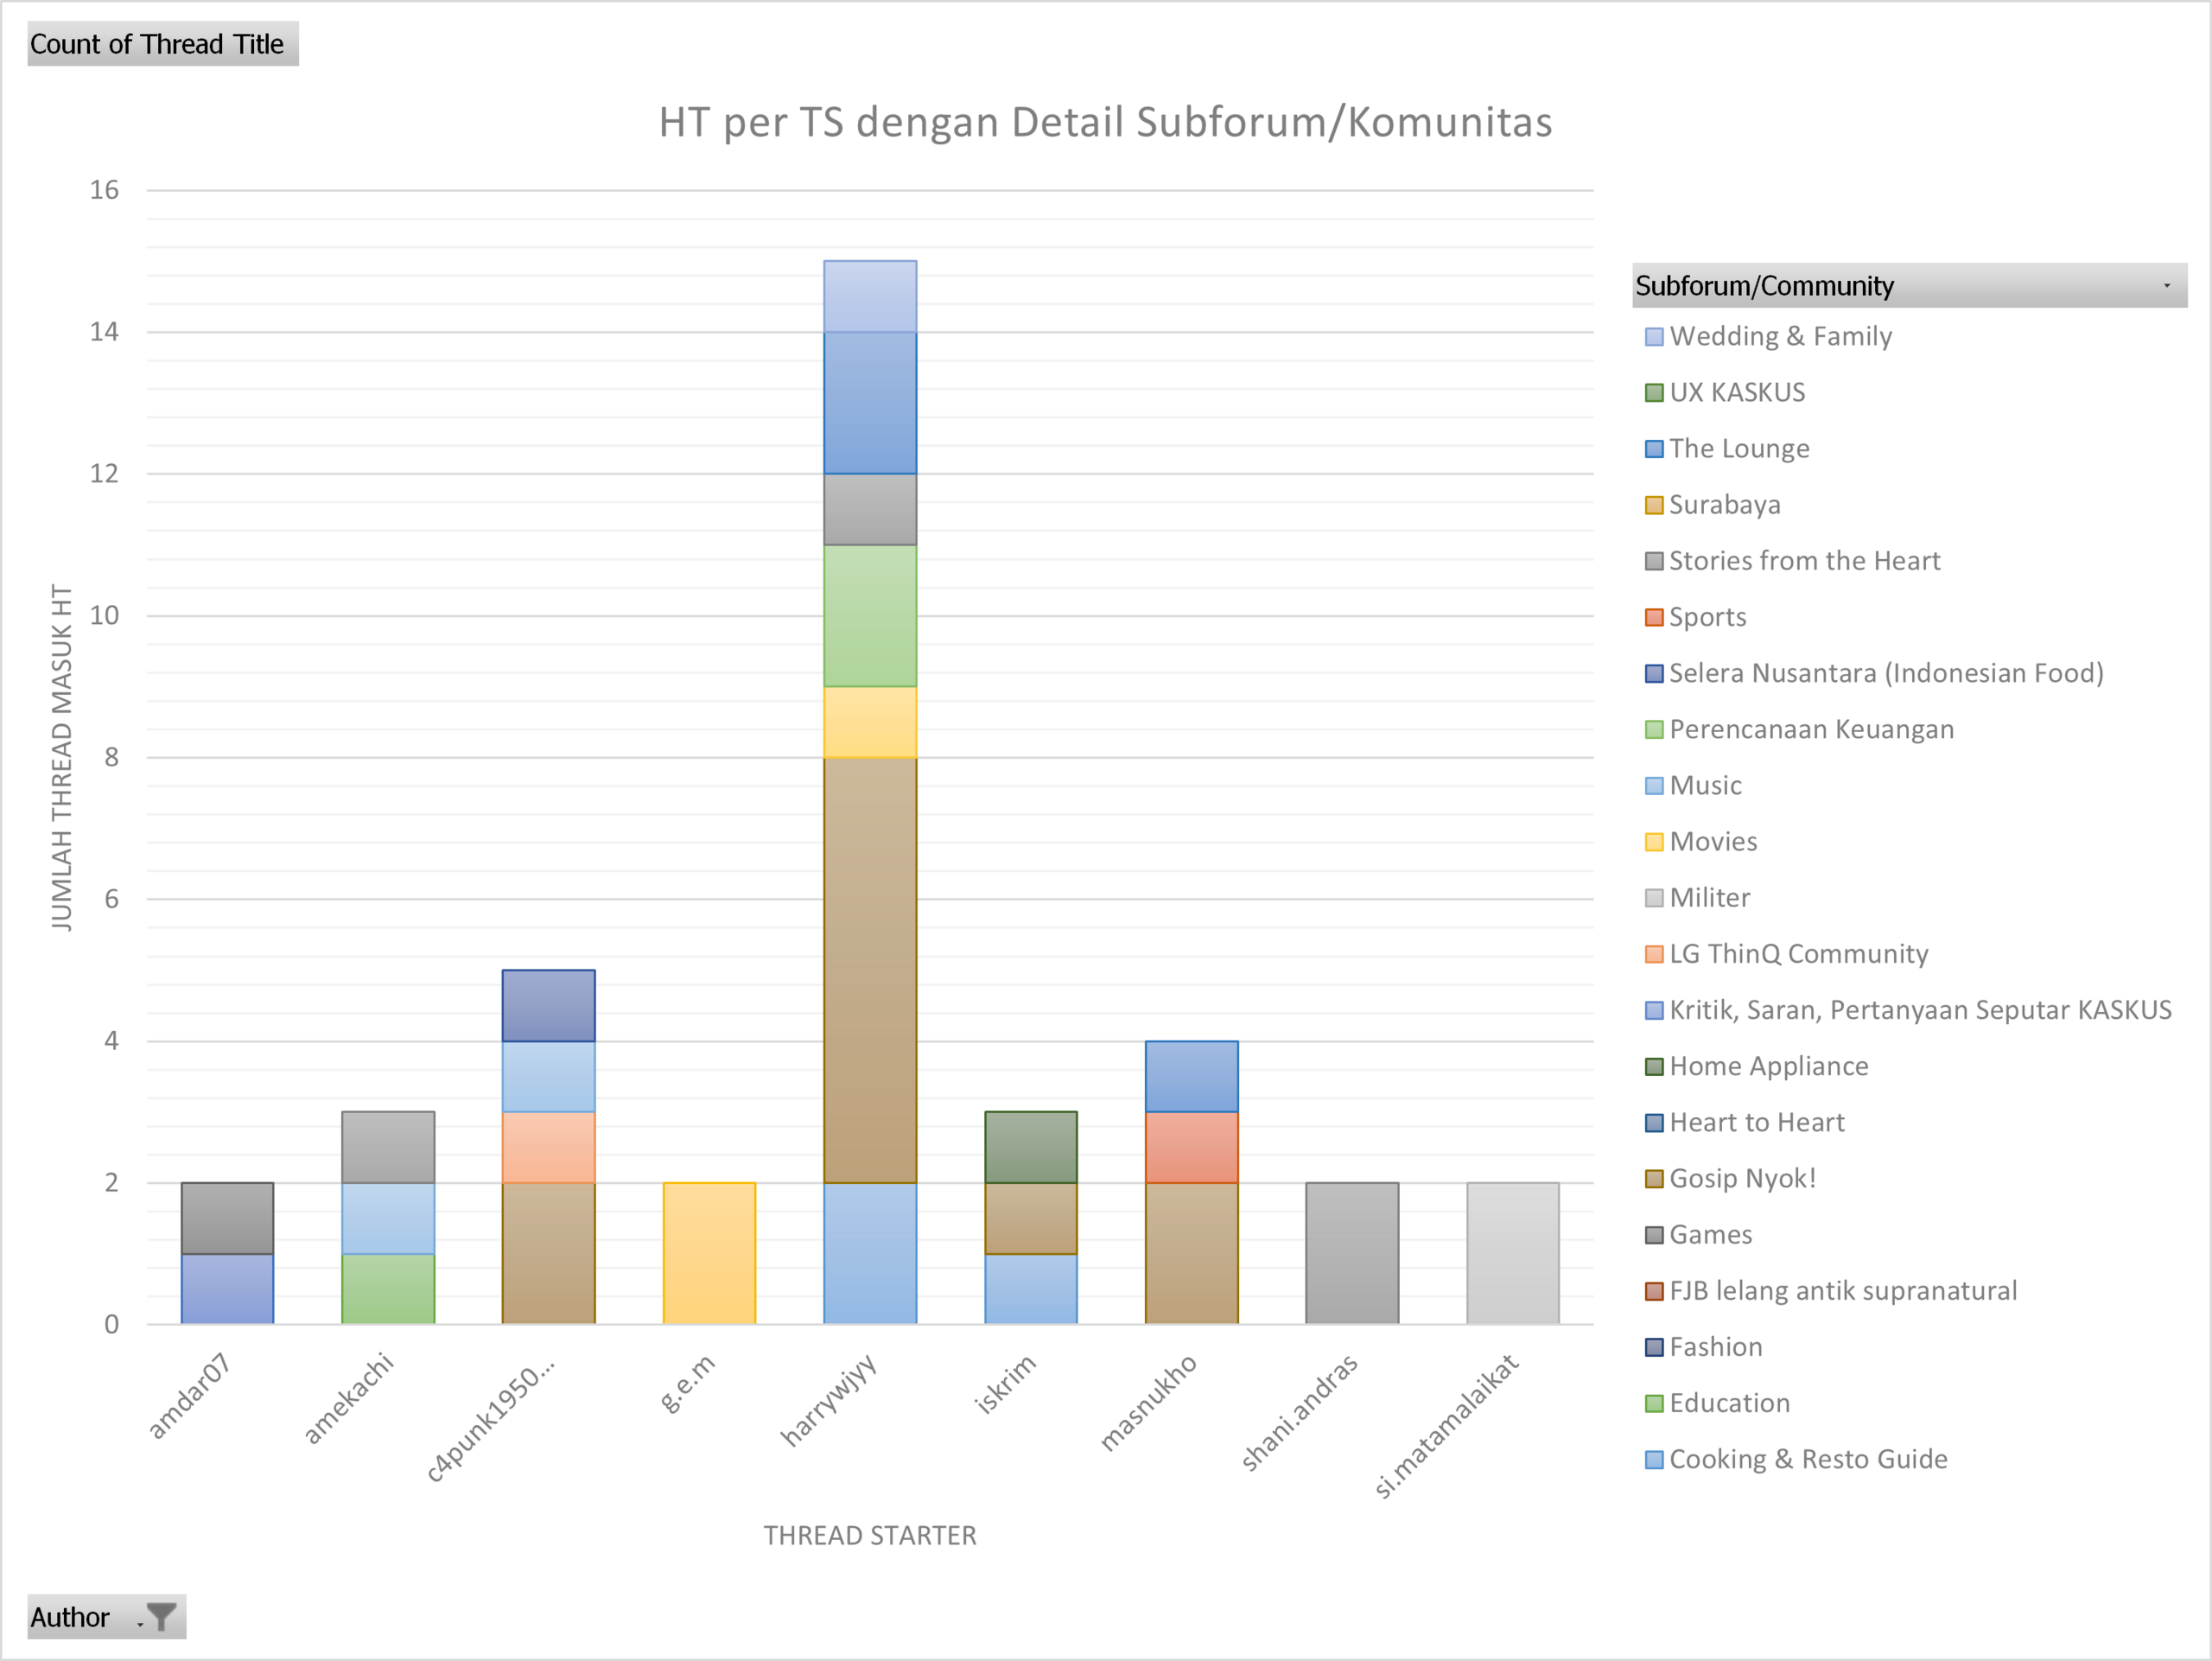Click The Lounge legend marker
This screenshot has width=2212, height=1661.
[x=1654, y=449]
